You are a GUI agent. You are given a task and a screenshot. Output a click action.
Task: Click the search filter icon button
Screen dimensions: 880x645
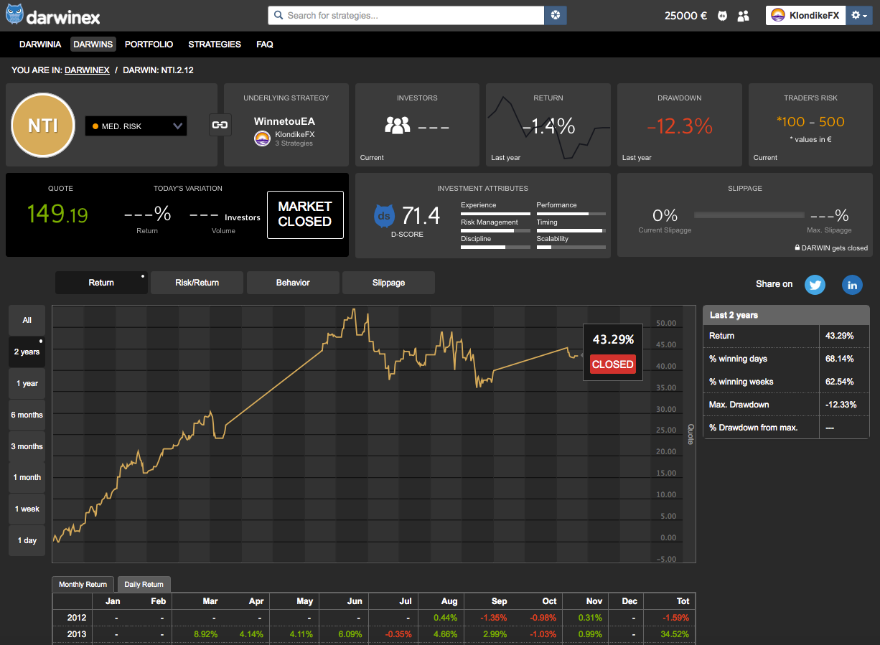click(x=556, y=15)
